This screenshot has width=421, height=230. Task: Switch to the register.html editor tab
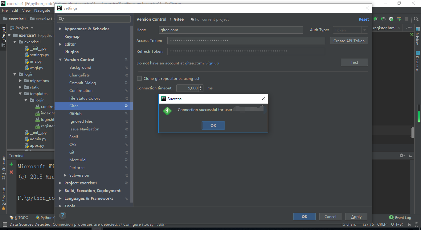pyautogui.click(x=384, y=28)
